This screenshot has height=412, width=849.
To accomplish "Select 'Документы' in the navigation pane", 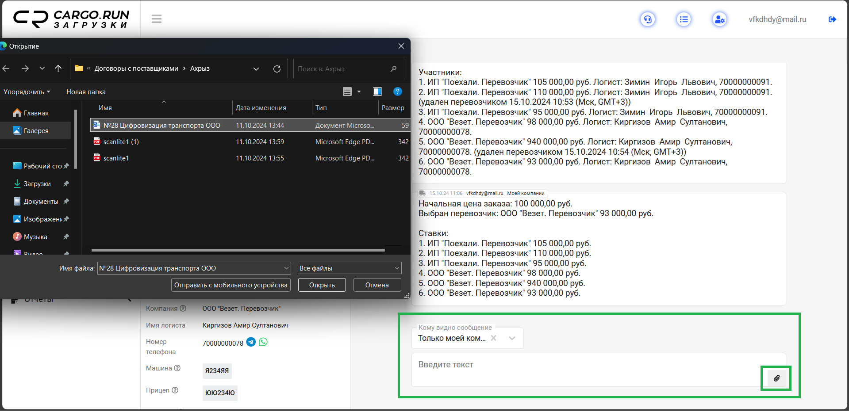I will click(x=41, y=202).
